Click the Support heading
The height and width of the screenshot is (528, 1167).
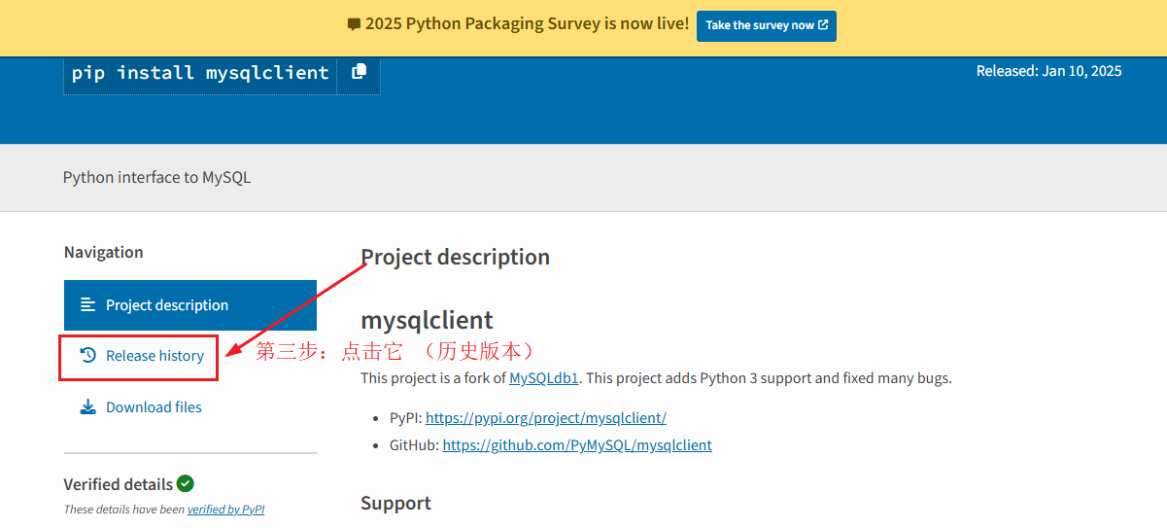click(x=395, y=504)
